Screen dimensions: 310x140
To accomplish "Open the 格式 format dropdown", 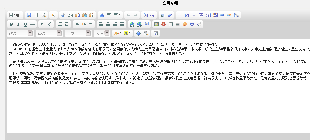I will pyautogui.click(x=49, y=33).
